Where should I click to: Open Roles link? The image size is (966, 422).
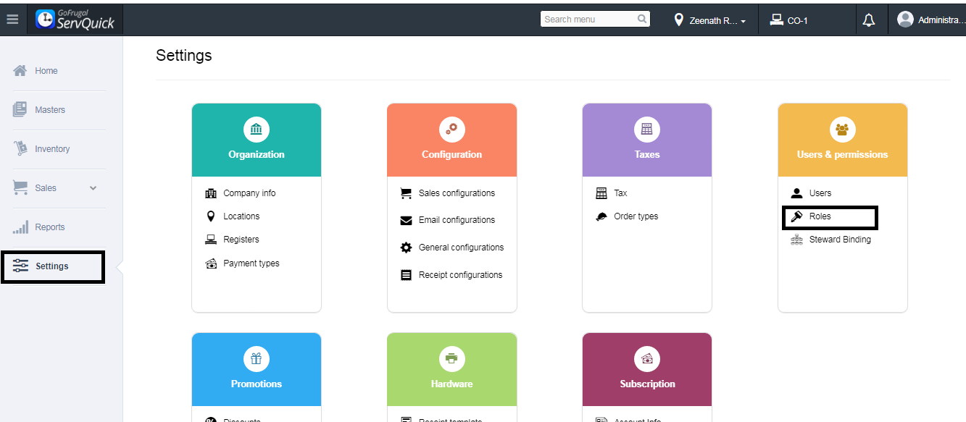820,216
